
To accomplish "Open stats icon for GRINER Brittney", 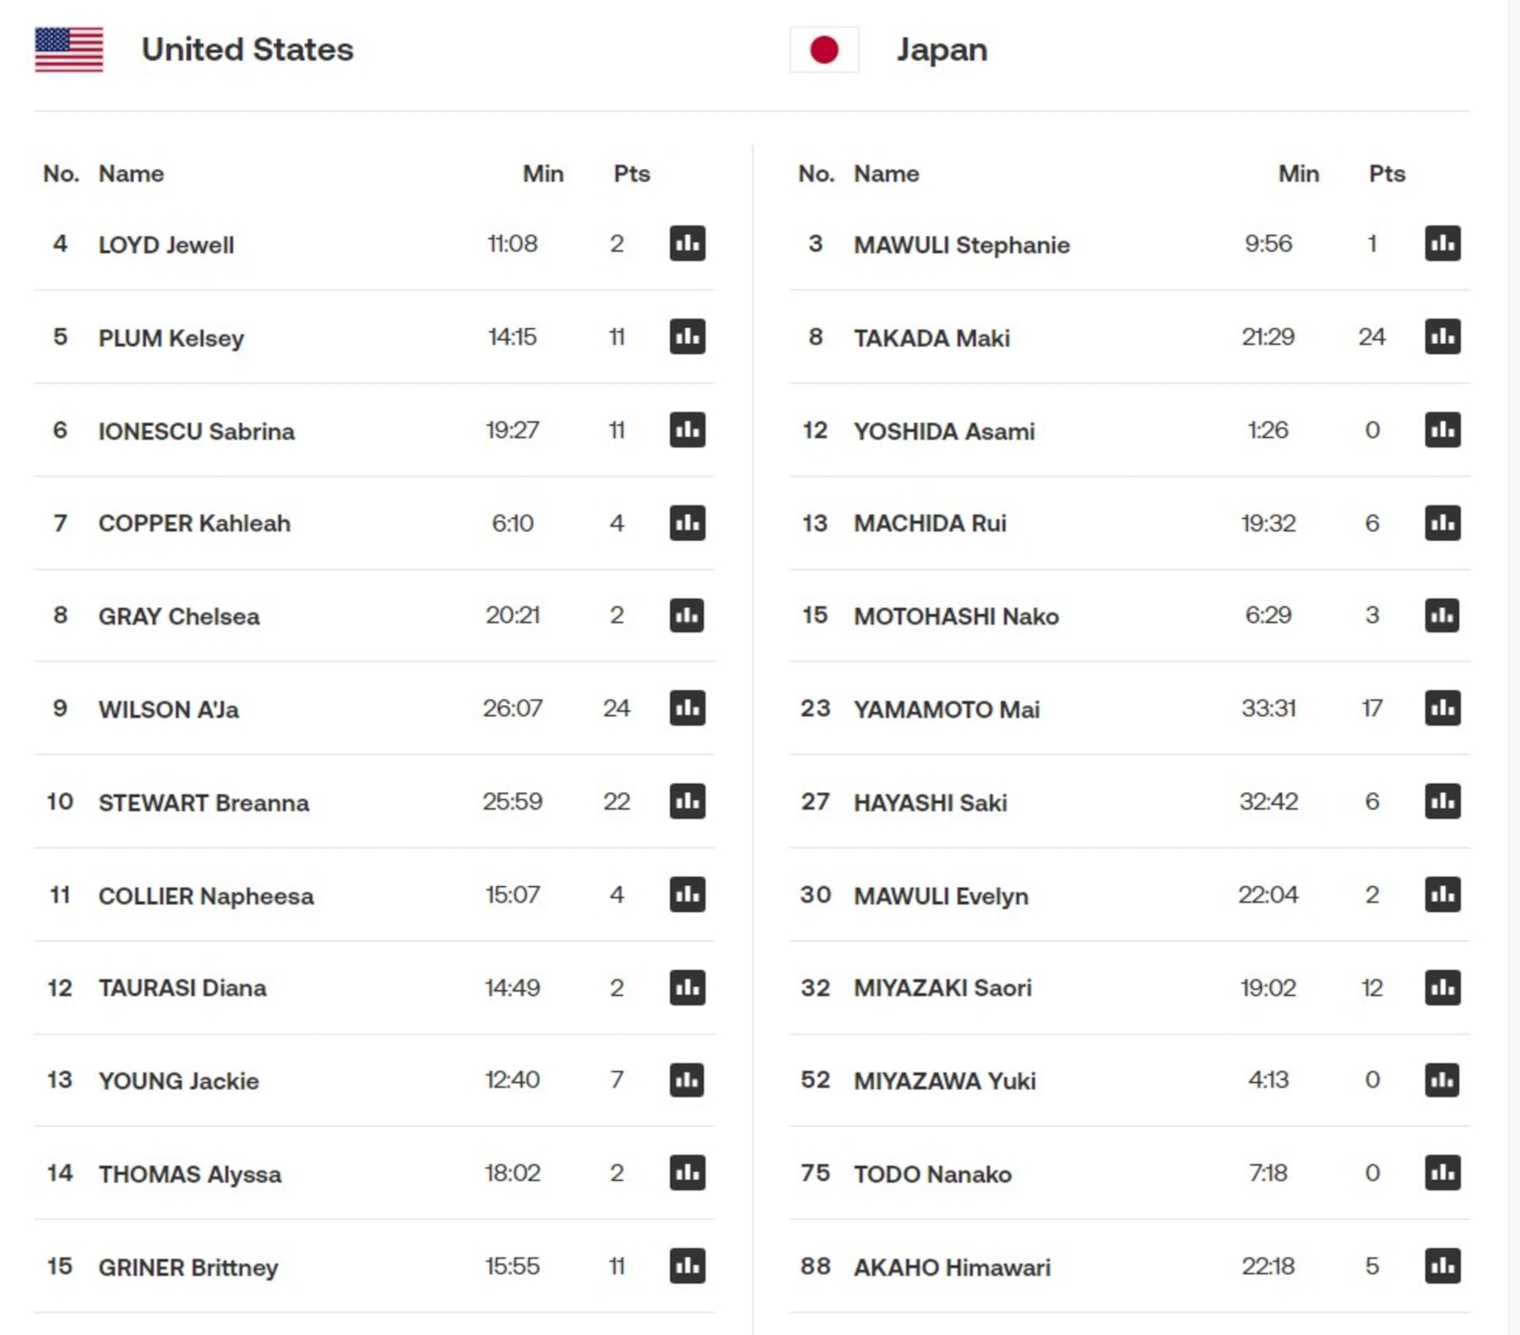I will (687, 1265).
